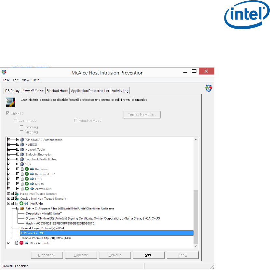Click the McAfee shield logo beside the tabs
Image resolution: width=270 pixels, height=270 pixels.
(209, 88)
